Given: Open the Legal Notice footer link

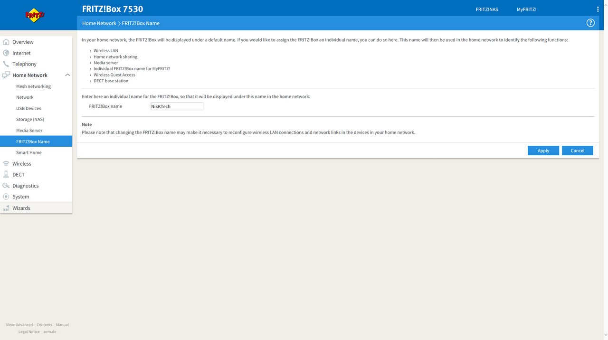Looking at the screenshot, I should point(29,332).
